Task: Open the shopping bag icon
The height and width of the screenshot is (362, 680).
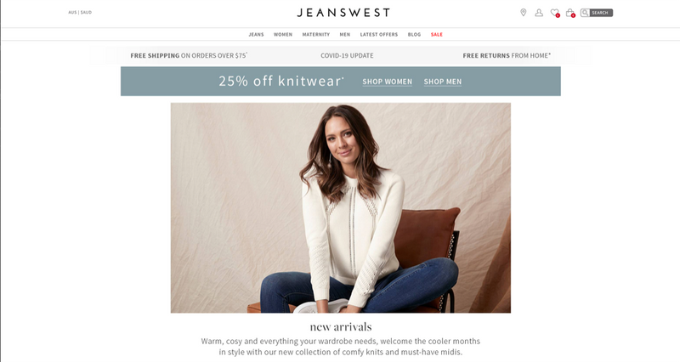Action: pos(570,13)
